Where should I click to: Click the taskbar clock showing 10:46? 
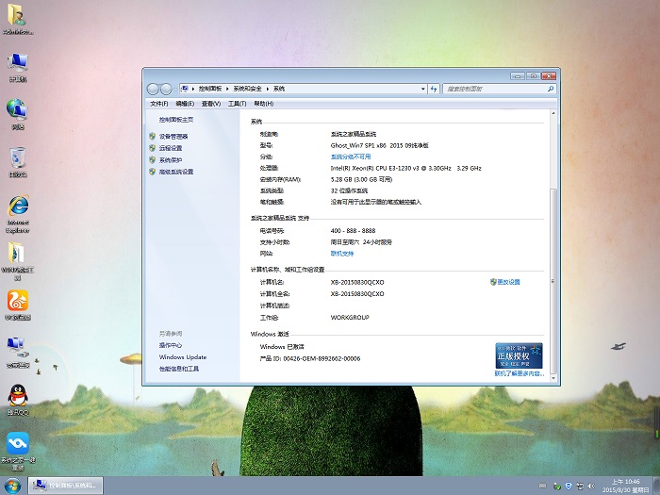[x=625, y=486]
